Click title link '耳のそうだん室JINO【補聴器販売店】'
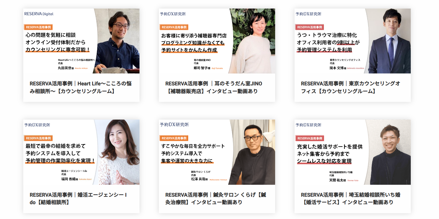Image resolution: width=439 pixels, height=219 pixels. [214, 87]
